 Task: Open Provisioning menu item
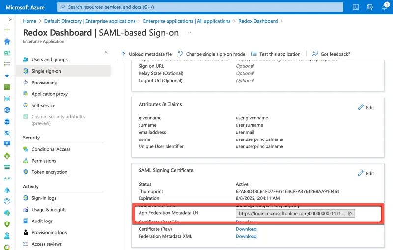pyautogui.click(x=63, y=83)
